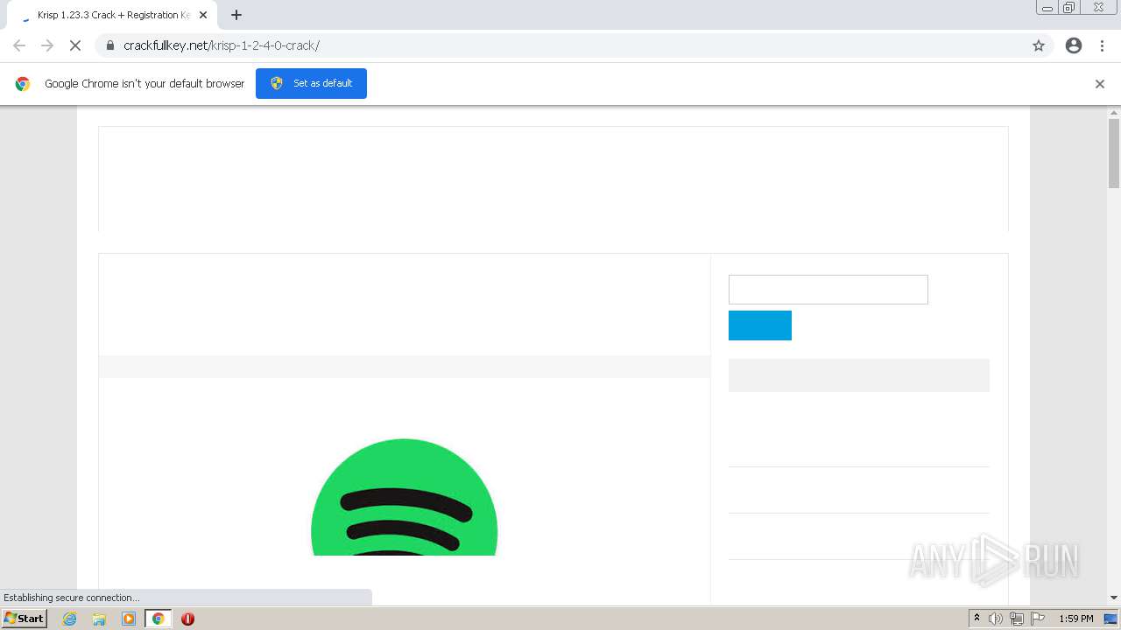Go back to previous page
1121x630 pixels.
pyautogui.click(x=19, y=45)
